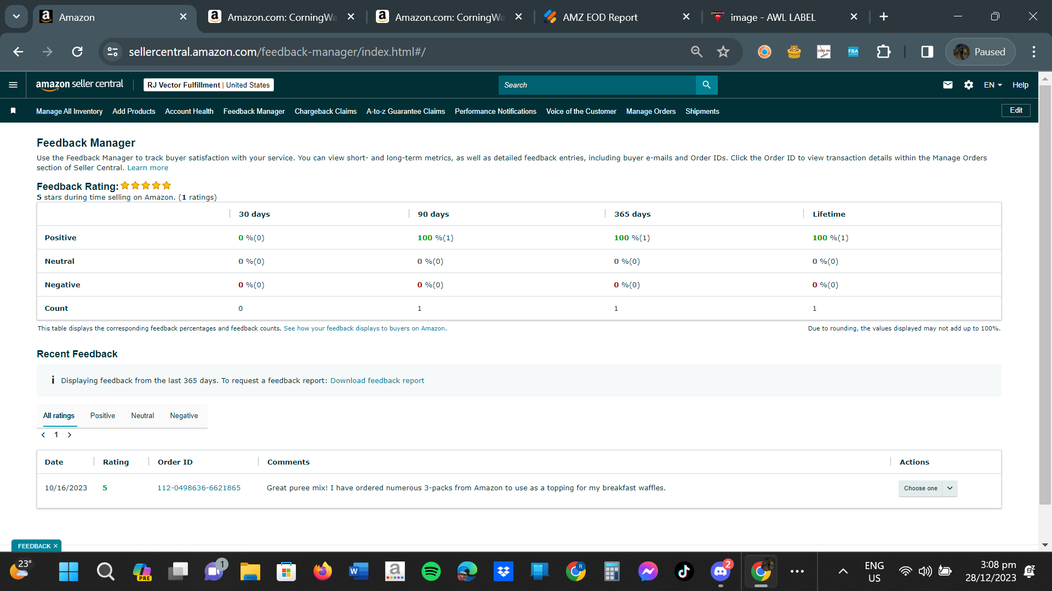
Task: Expand the Choose one actions dropdown
Action: [x=928, y=488]
